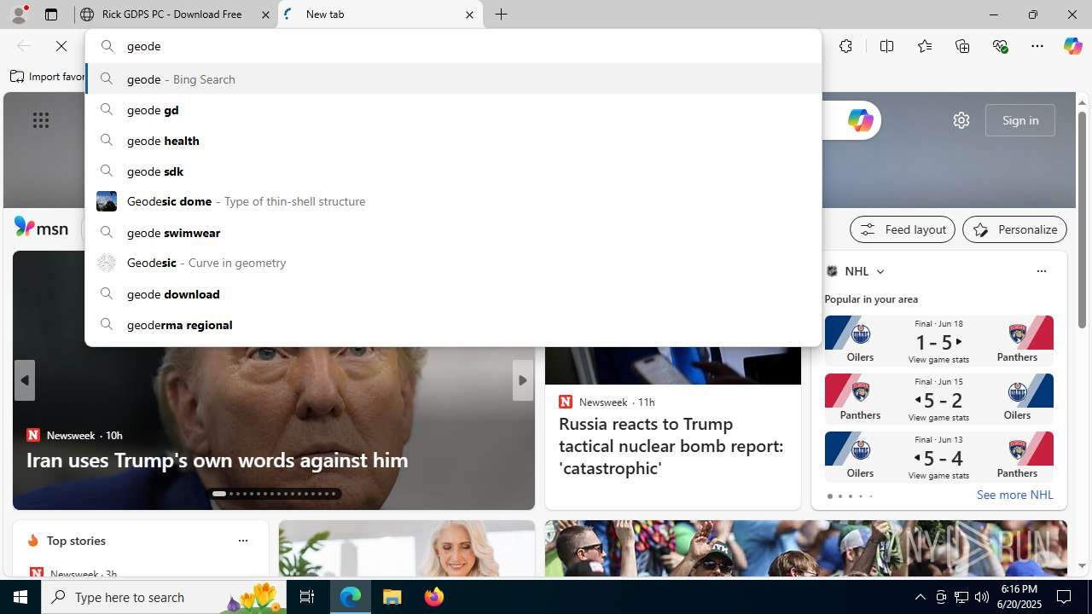Click the page vertical scrollbar thumb
Image resolution: width=1092 pixels, height=614 pixels.
(x=1082, y=220)
